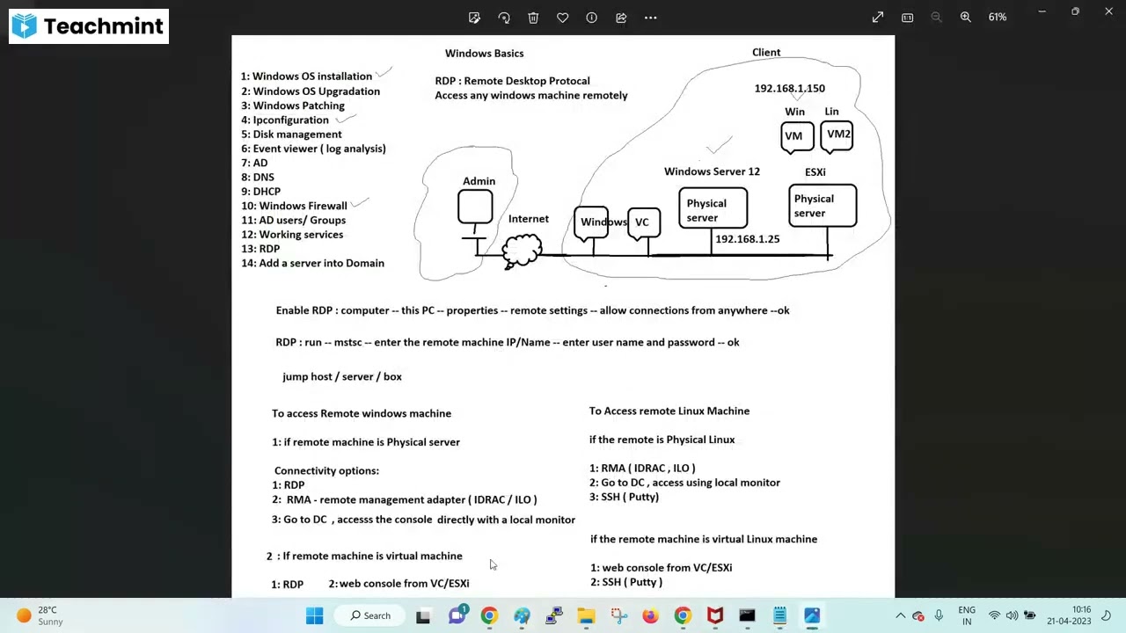Open the McAfee taskbar icon

(x=715, y=615)
